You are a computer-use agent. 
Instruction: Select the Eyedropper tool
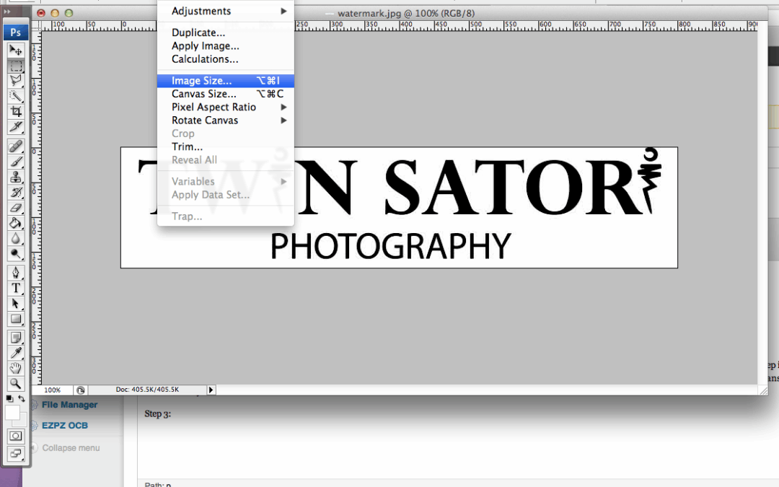pos(16,353)
